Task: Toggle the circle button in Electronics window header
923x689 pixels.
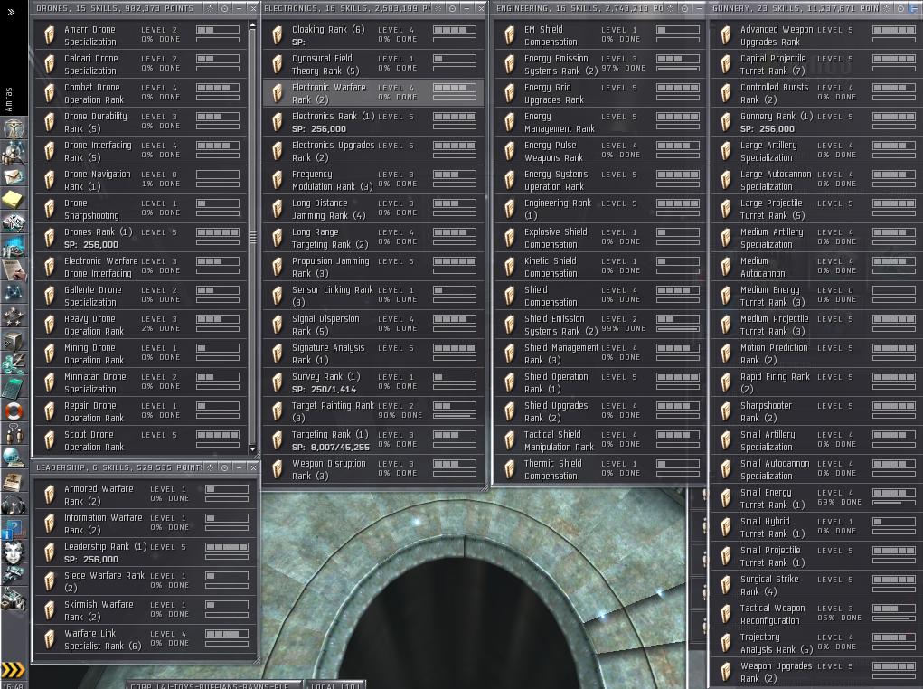Action: click(454, 8)
